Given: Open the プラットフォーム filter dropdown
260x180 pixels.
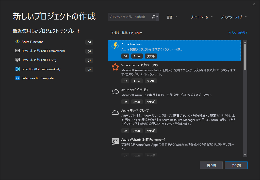Looking at the screenshot, I should (201, 17).
